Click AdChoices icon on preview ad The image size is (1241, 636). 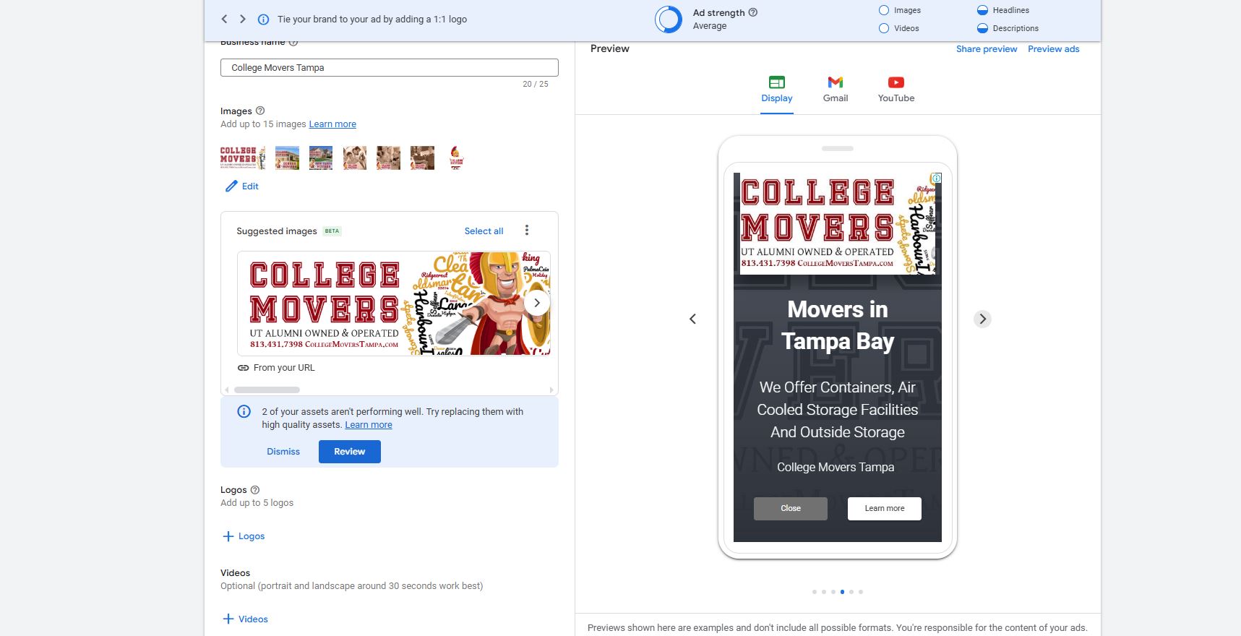[936, 178]
